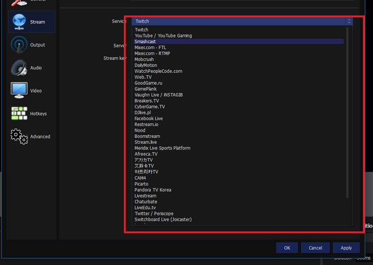The image size is (373, 265).
Task: Select Stream.live entry
Action: point(238,142)
